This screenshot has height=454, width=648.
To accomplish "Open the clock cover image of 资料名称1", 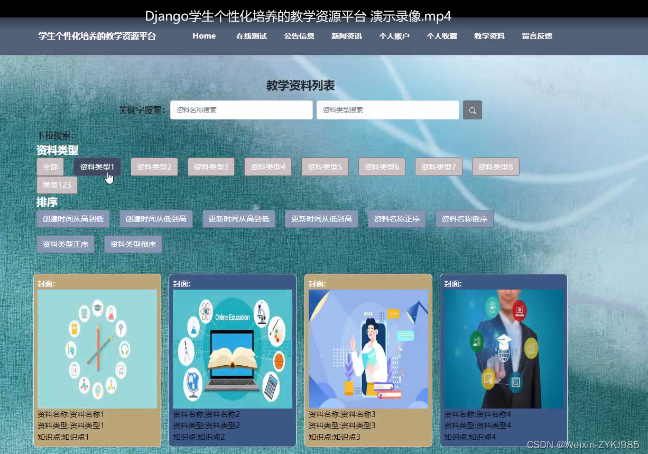I will pos(97,349).
